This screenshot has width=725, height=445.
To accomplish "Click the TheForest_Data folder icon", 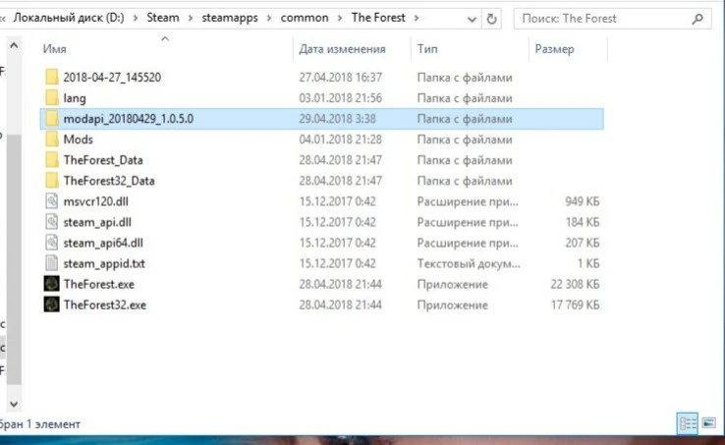I will point(52,159).
